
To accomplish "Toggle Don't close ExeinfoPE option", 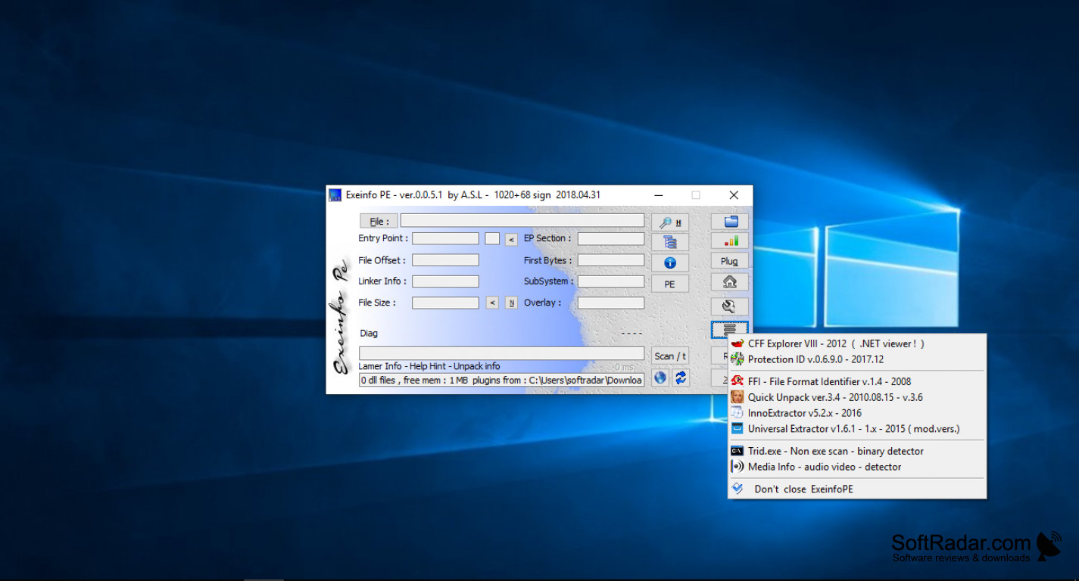I will click(x=857, y=489).
